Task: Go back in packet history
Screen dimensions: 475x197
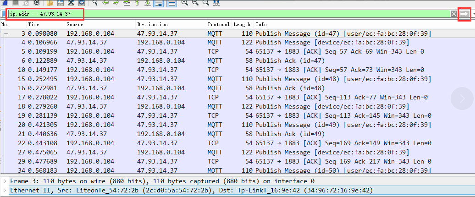Action: (x=105, y=3)
